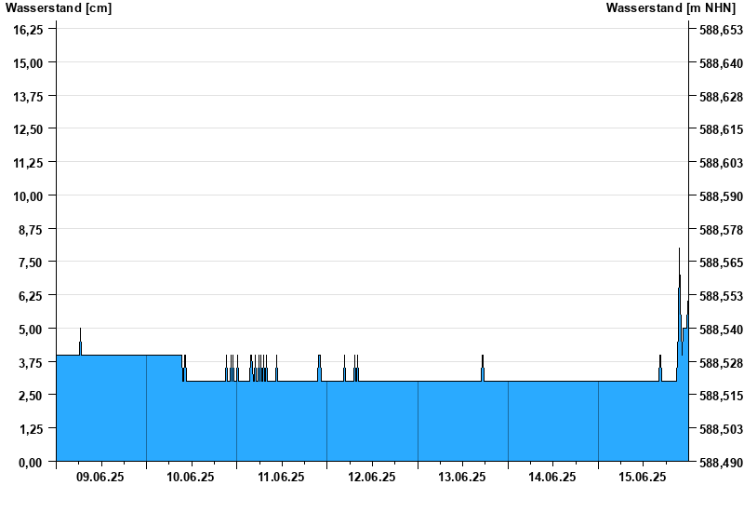Viewport: 744px width, 512px height.
Task: Click the small spike peak on 09.06.25
Action: [80, 329]
